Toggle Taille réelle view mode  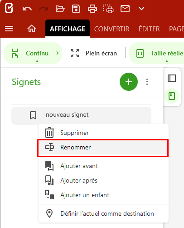click(157, 53)
